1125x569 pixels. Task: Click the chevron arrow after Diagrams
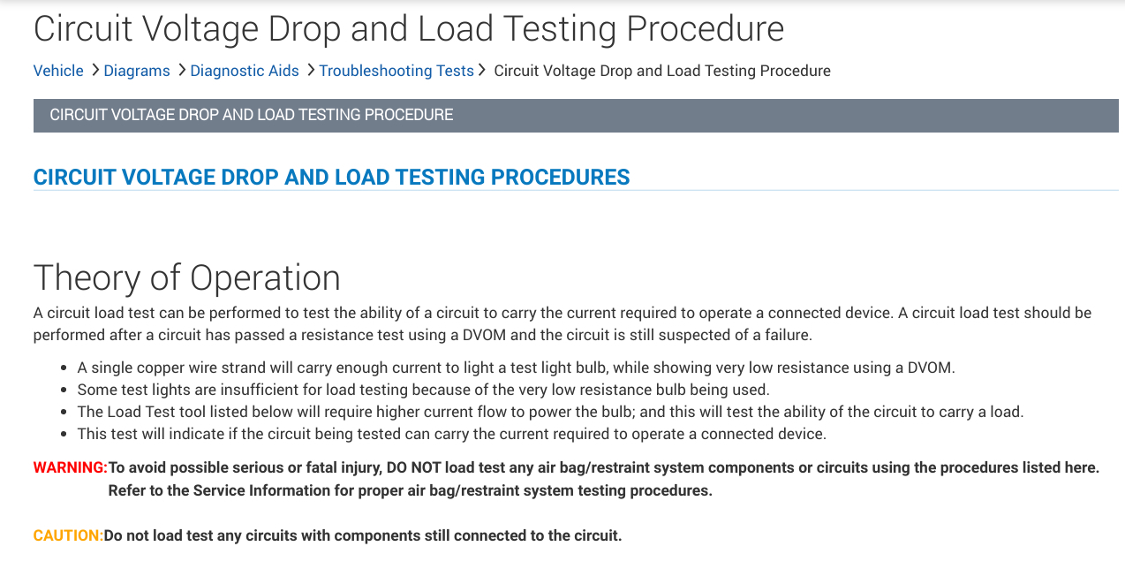pos(181,70)
